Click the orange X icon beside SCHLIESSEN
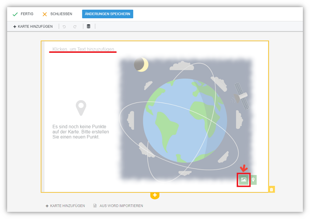310x219 pixels. 45,14
